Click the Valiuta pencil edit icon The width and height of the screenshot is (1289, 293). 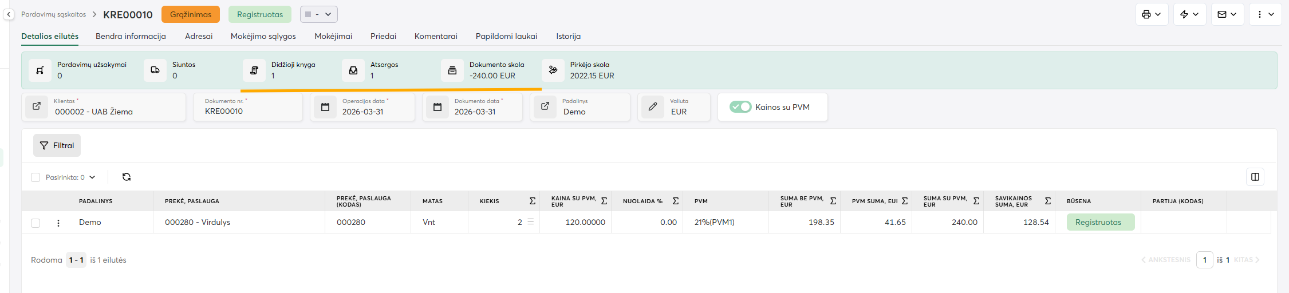(652, 106)
